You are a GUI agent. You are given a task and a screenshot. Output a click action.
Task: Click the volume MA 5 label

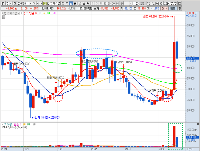(20, 124)
